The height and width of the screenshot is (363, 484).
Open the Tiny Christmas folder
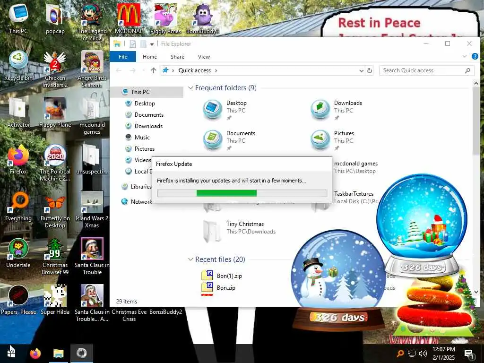click(239, 230)
